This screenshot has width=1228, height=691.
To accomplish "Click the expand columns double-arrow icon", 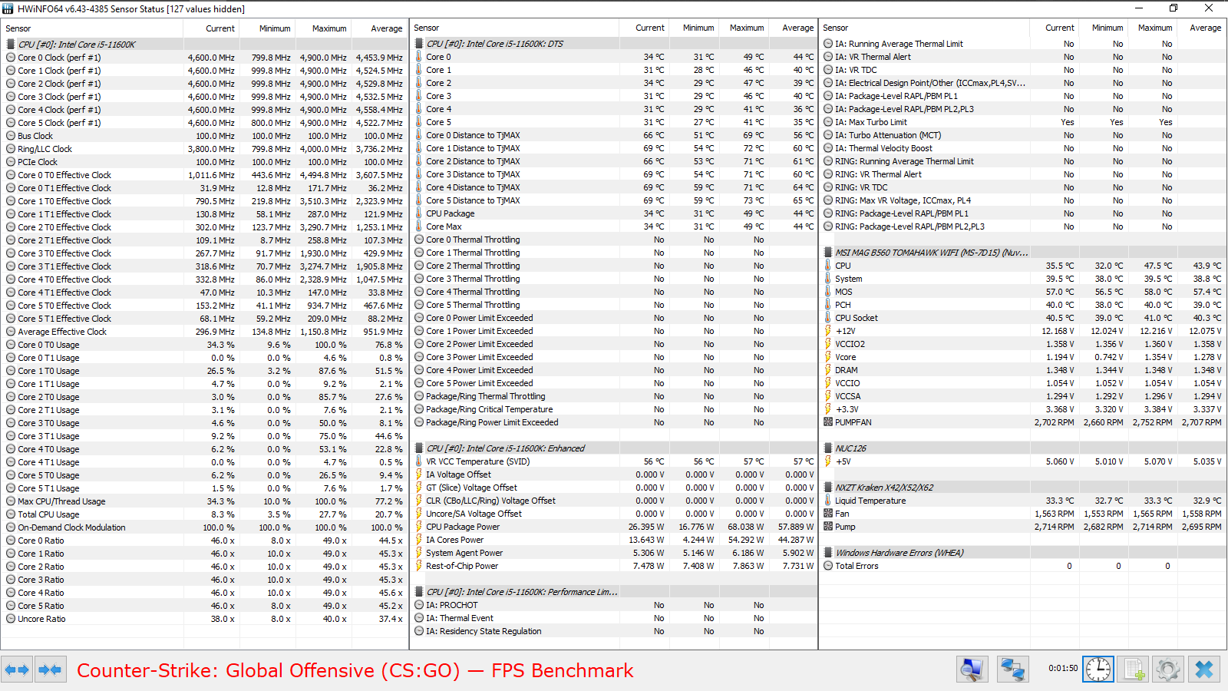I will (x=17, y=670).
